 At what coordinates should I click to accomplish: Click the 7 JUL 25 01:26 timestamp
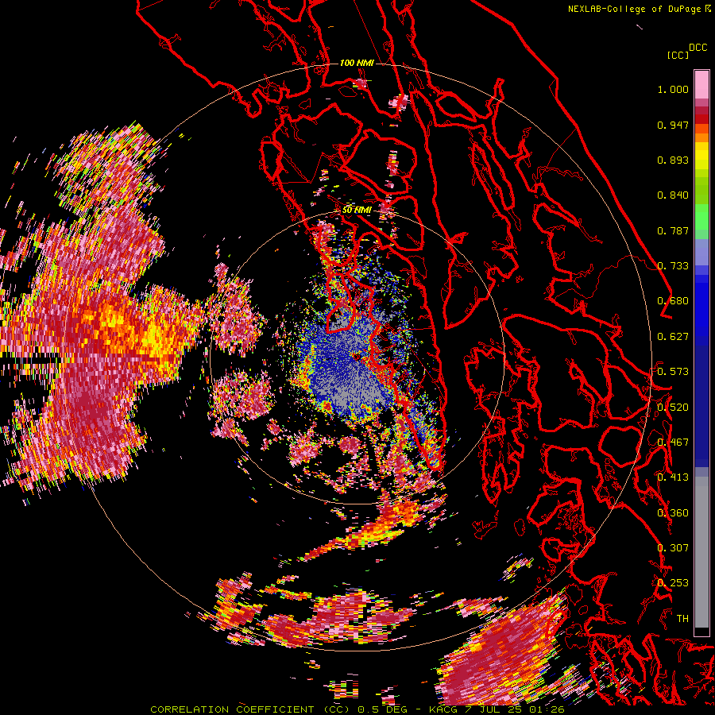point(514,709)
